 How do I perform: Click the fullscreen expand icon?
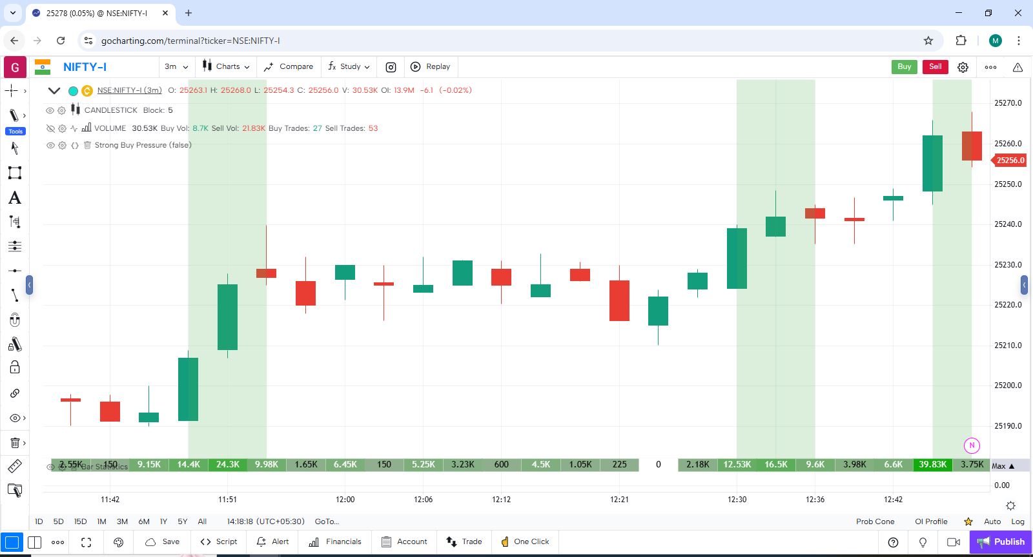(86, 542)
